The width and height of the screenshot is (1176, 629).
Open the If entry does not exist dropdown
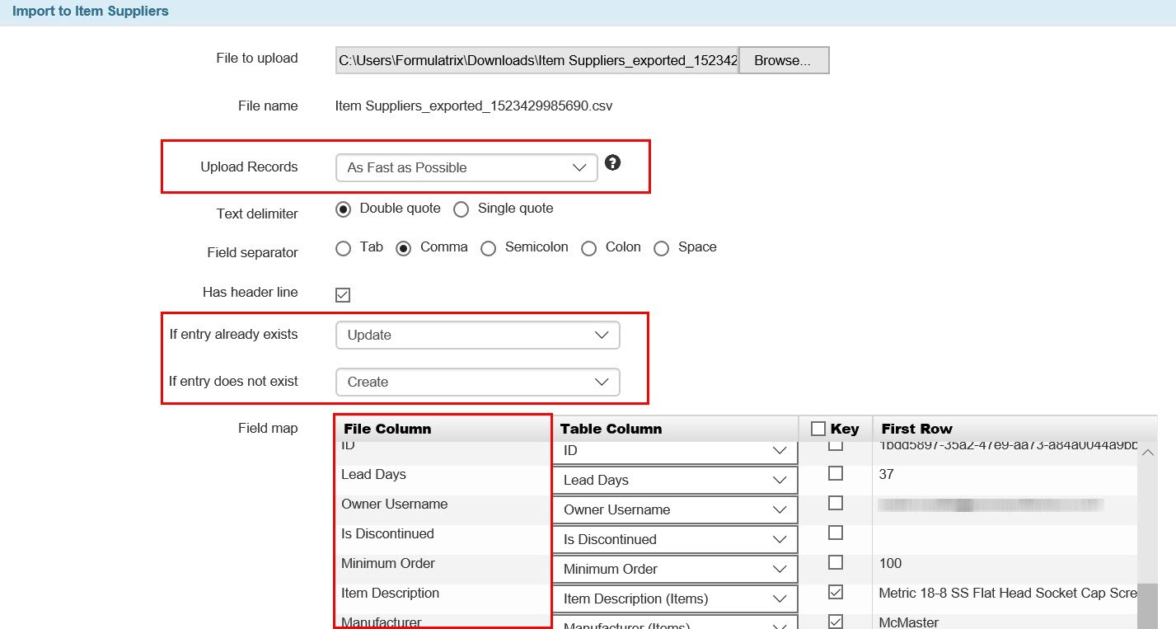477,383
